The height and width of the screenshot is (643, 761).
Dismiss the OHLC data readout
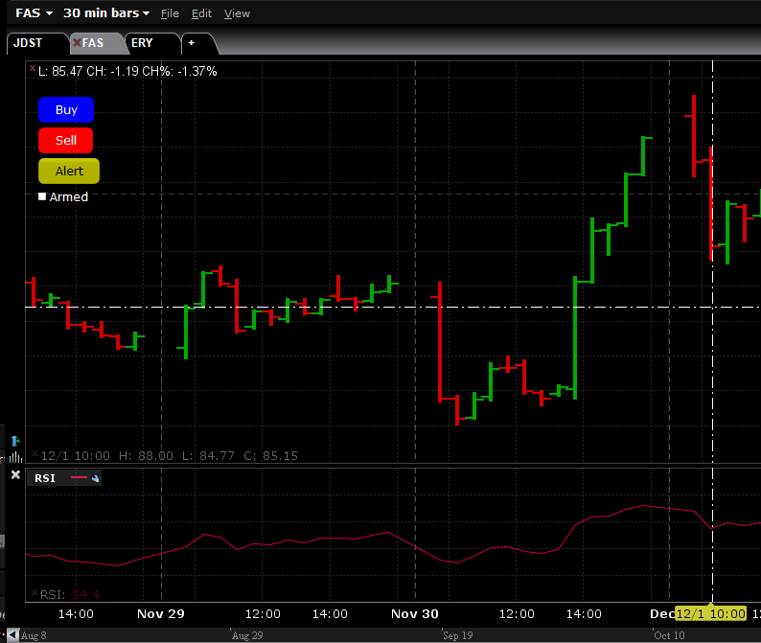[x=34, y=455]
